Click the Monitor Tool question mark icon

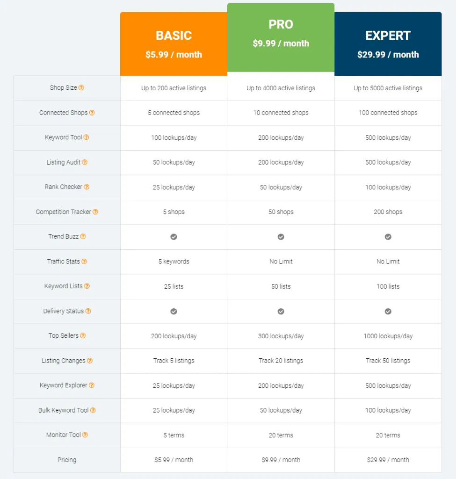85,435
